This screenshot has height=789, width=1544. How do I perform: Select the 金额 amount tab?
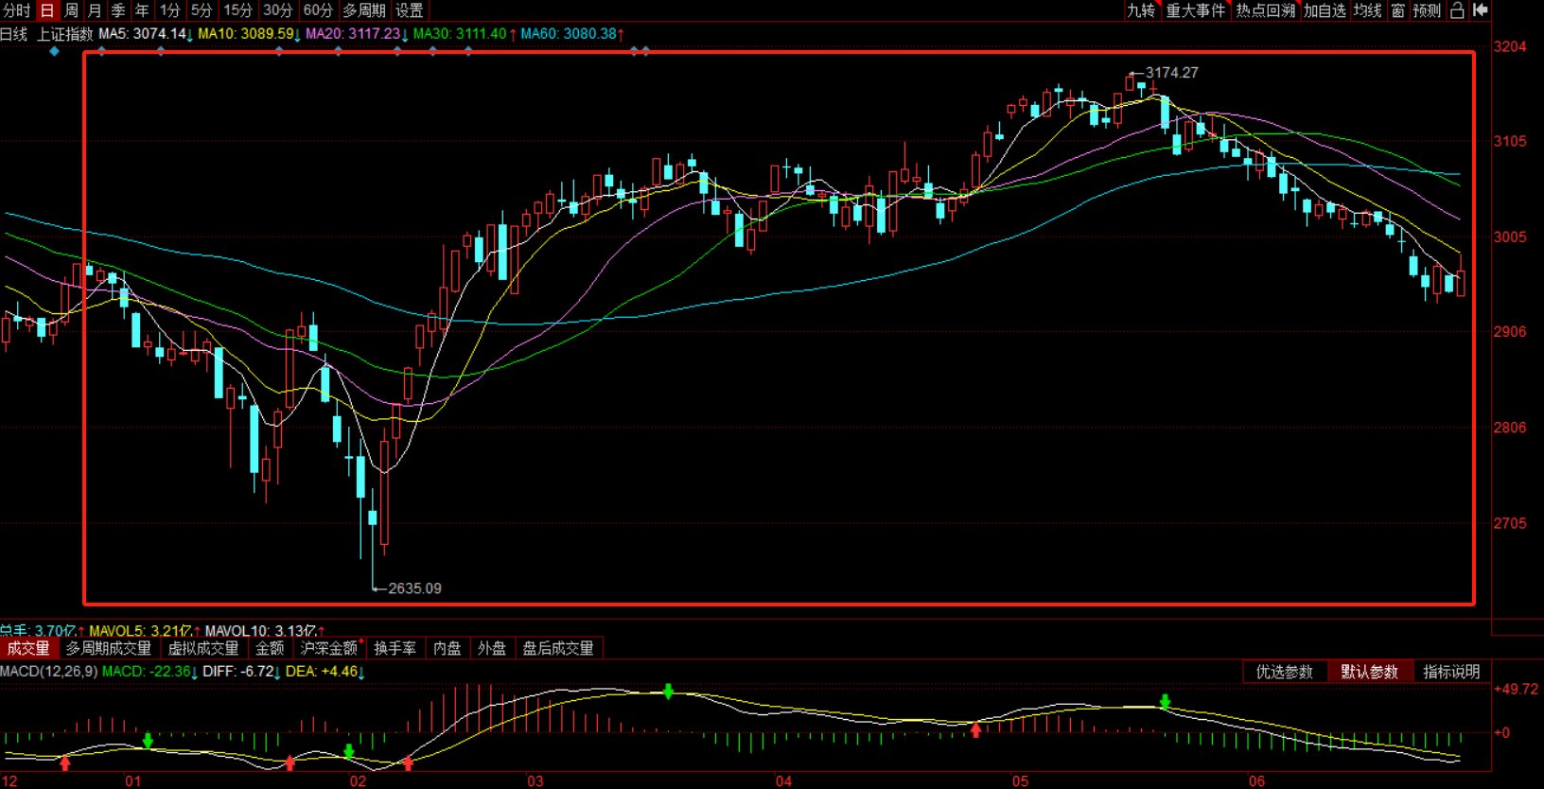coord(270,648)
